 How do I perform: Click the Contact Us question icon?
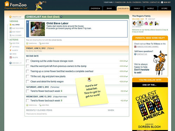(135, 54)
